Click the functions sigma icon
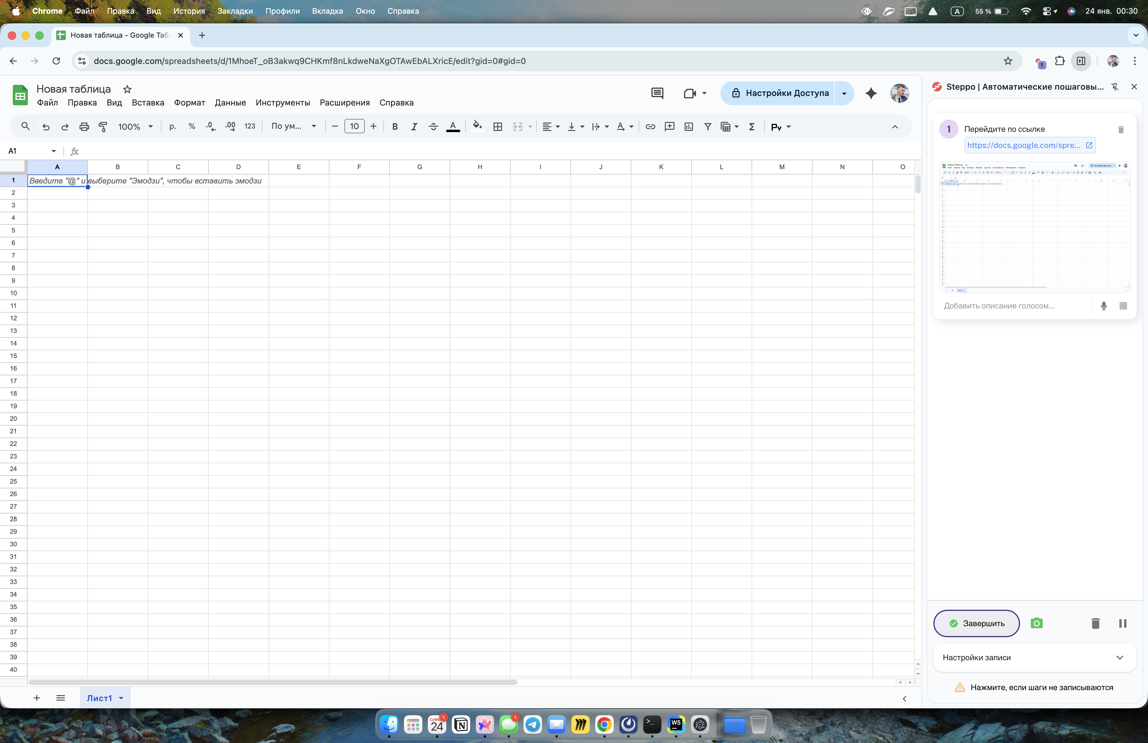1148x743 pixels. 751,127
